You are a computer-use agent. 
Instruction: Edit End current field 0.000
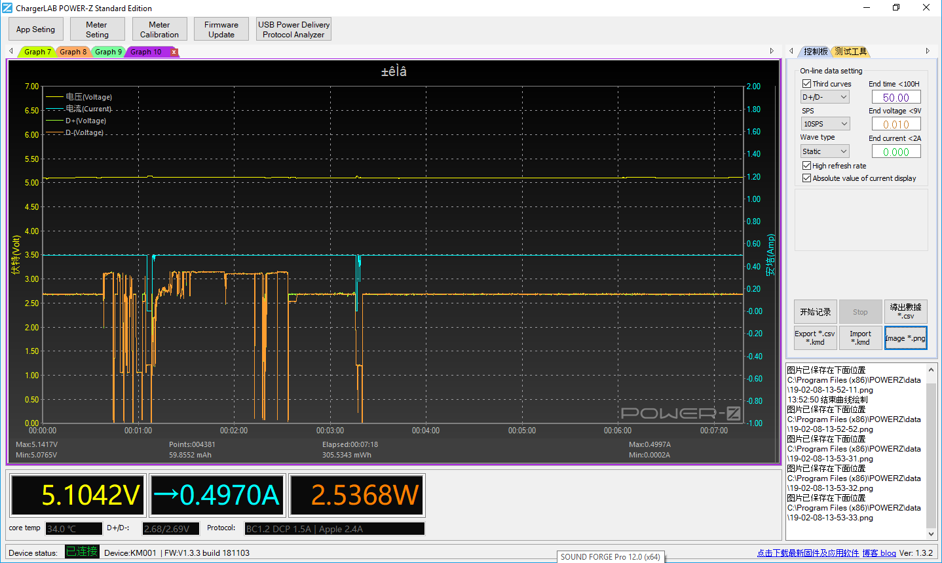click(x=896, y=152)
